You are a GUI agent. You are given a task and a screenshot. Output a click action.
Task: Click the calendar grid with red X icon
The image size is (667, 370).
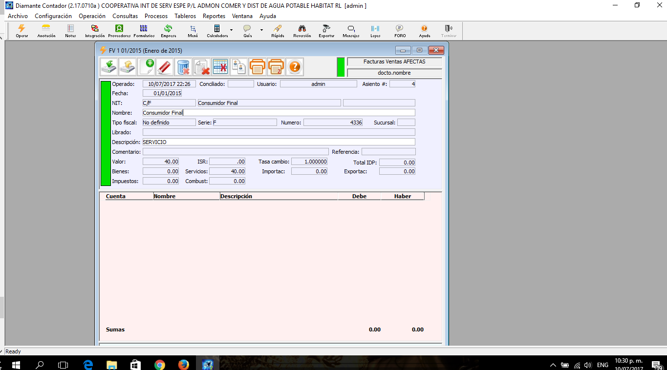click(x=220, y=66)
